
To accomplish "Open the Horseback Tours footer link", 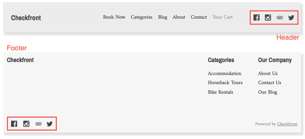I will tap(225, 83).
